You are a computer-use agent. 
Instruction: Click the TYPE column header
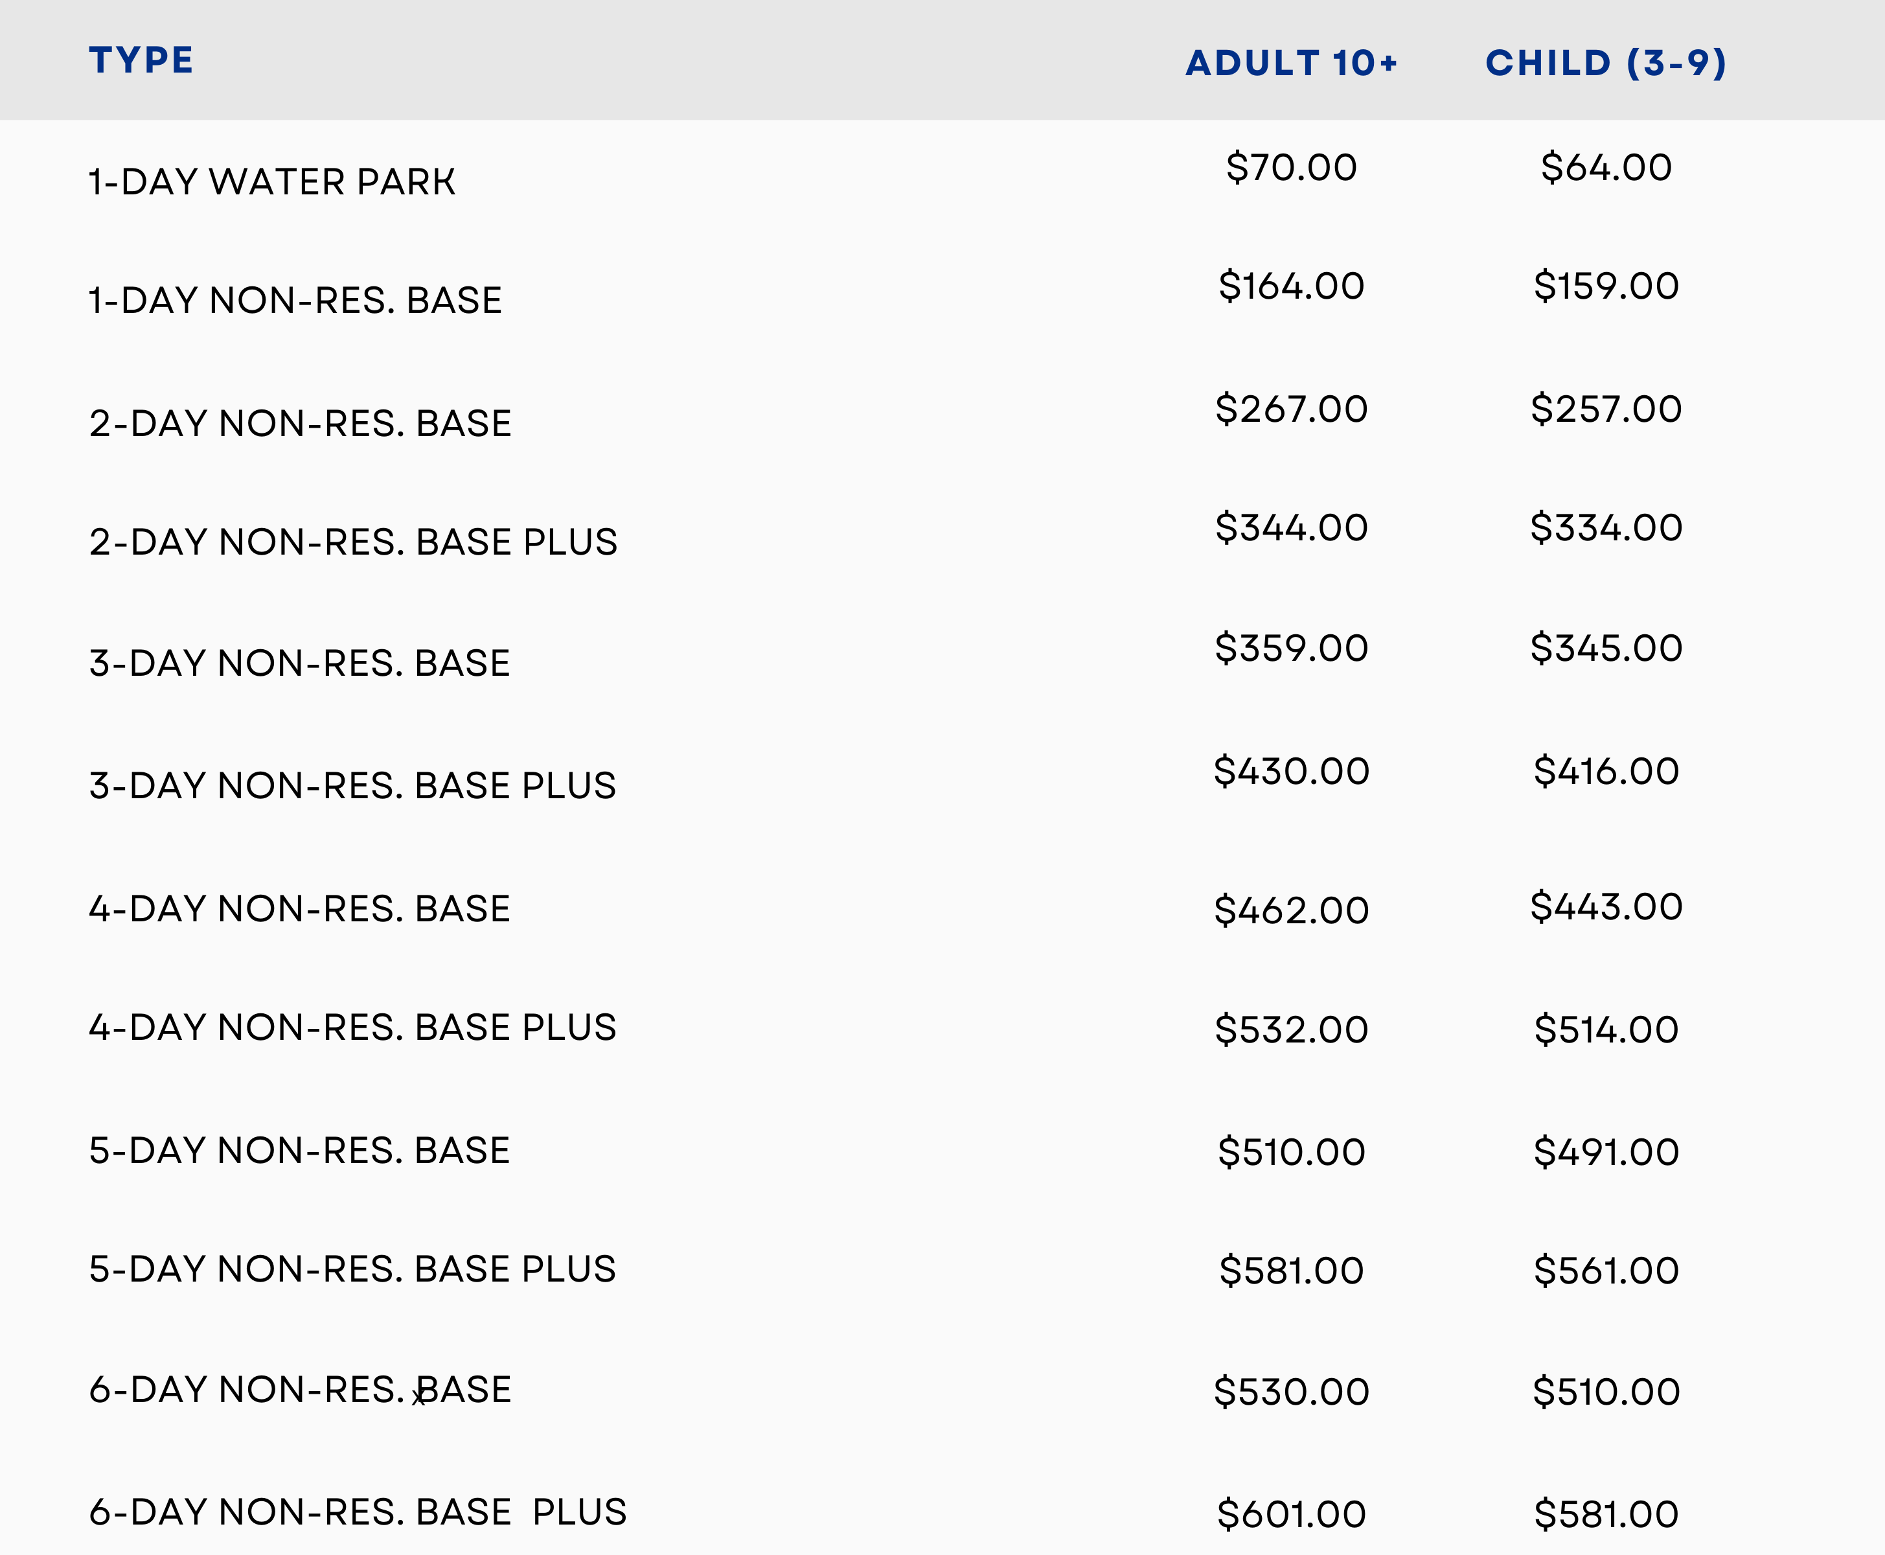141,60
